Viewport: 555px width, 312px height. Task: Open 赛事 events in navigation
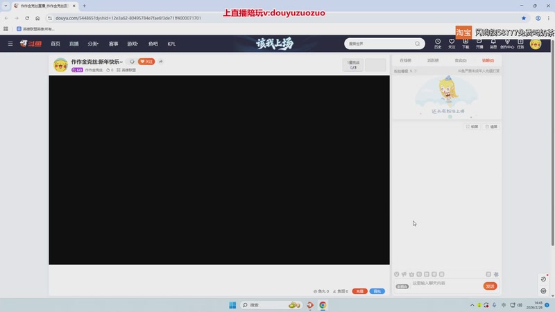point(113,44)
